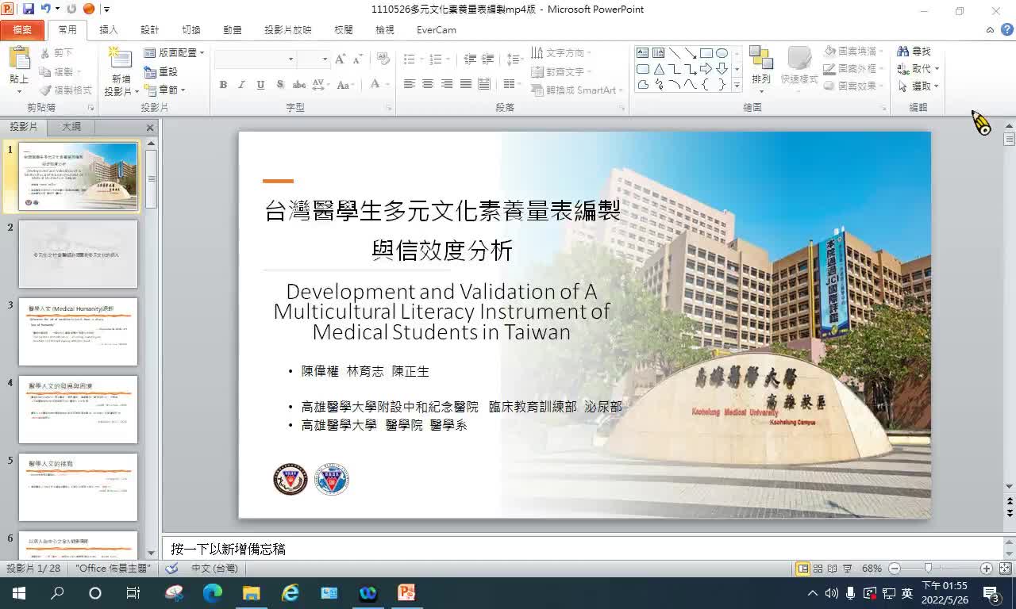Screen dimensions: 1016x609
Task: Open the Section (章節) dropdown
Action: pyautogui.click(x=164, y=90)
